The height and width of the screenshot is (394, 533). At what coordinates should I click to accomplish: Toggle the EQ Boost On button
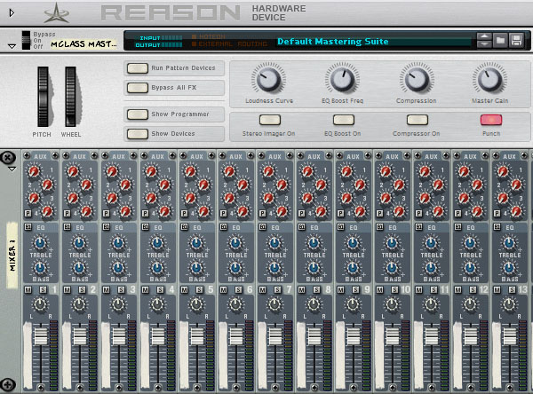pos(344,120)
